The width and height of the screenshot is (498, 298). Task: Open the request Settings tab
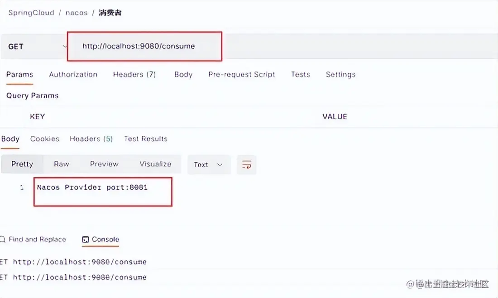point(340,74)
